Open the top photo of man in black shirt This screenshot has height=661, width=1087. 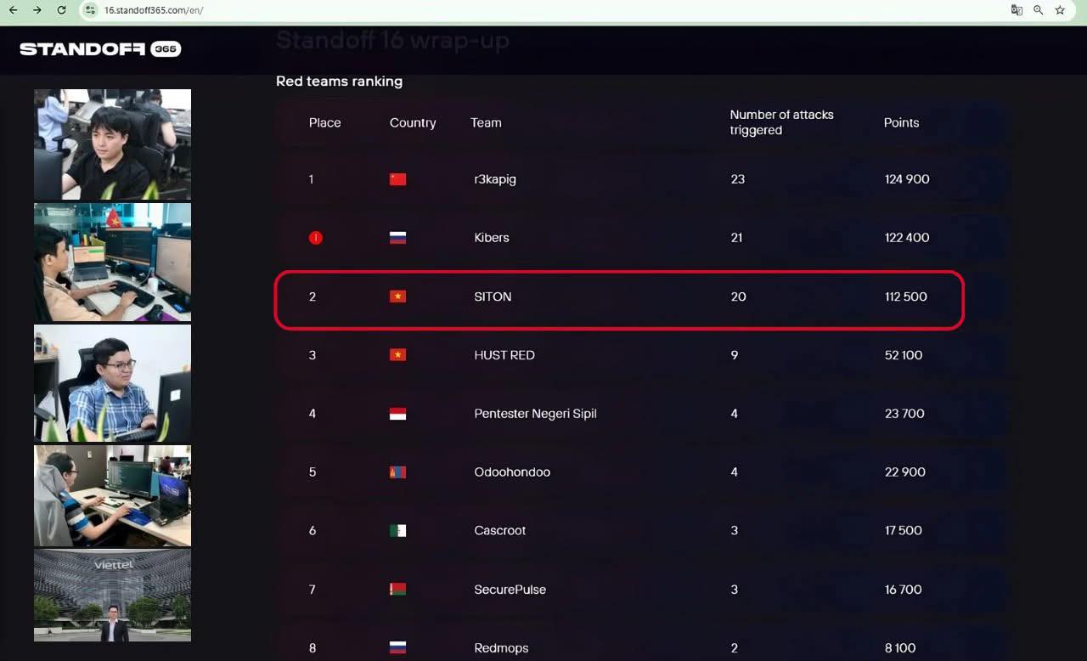(x=112, y=144)
